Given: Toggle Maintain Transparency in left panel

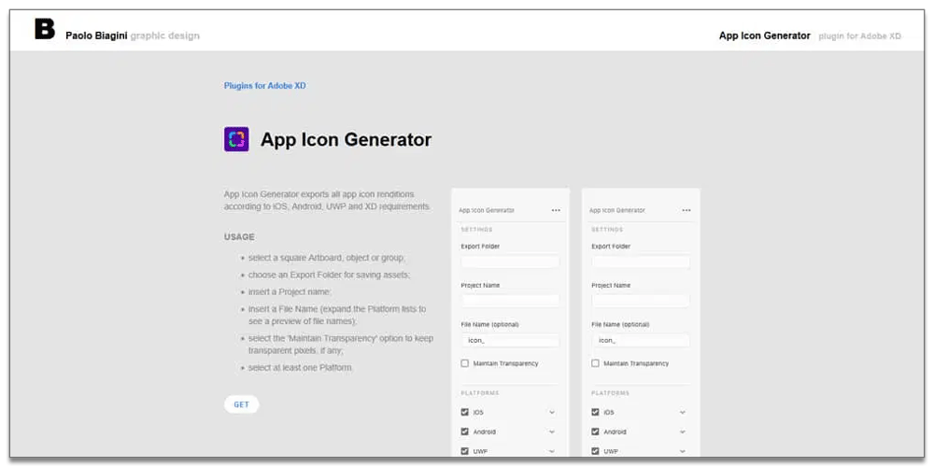Looking at the screenshot, I should (x=464, y=363).
